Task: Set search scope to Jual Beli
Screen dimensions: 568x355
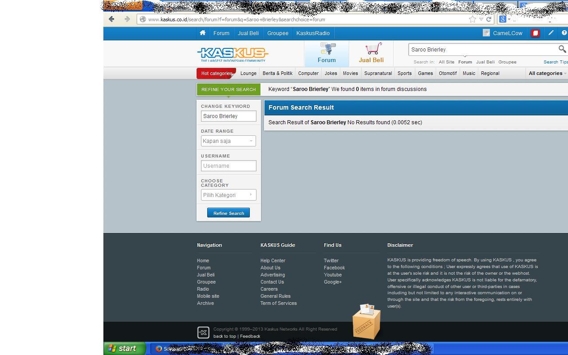Action: [x=485, y=62]
